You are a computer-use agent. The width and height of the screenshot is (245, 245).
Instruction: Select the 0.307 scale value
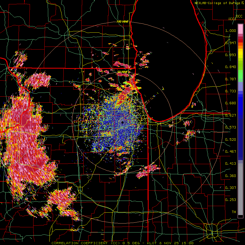tap(231, 188)
